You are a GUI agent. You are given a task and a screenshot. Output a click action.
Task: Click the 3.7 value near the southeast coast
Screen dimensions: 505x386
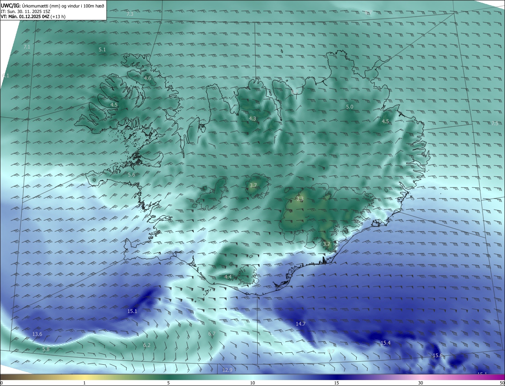coord(326,244)
